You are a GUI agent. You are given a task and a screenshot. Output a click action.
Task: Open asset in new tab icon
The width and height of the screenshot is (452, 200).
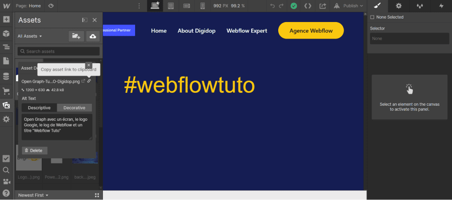click(83, 81)
